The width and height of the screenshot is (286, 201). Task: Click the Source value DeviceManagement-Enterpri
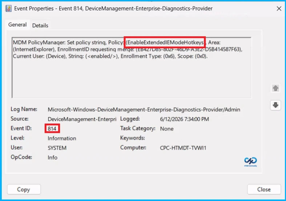click(x=82, y=119)
